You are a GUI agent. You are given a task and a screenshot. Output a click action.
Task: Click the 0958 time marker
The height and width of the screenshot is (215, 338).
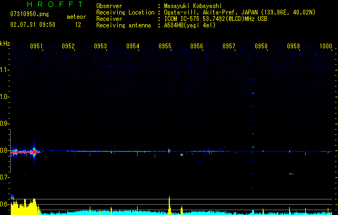pyautogui.click(x=261, y=46)
